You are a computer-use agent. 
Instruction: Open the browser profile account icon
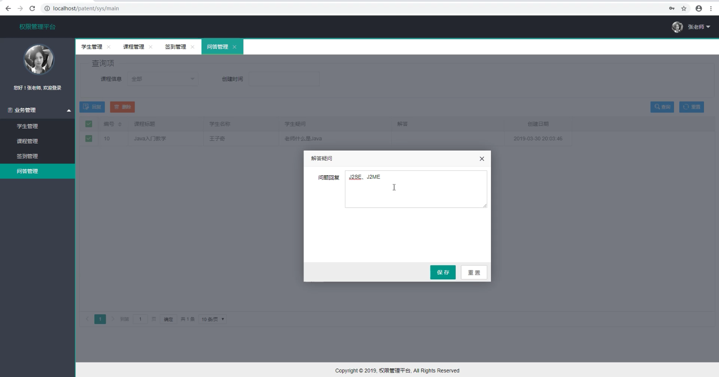pos(699,8)
